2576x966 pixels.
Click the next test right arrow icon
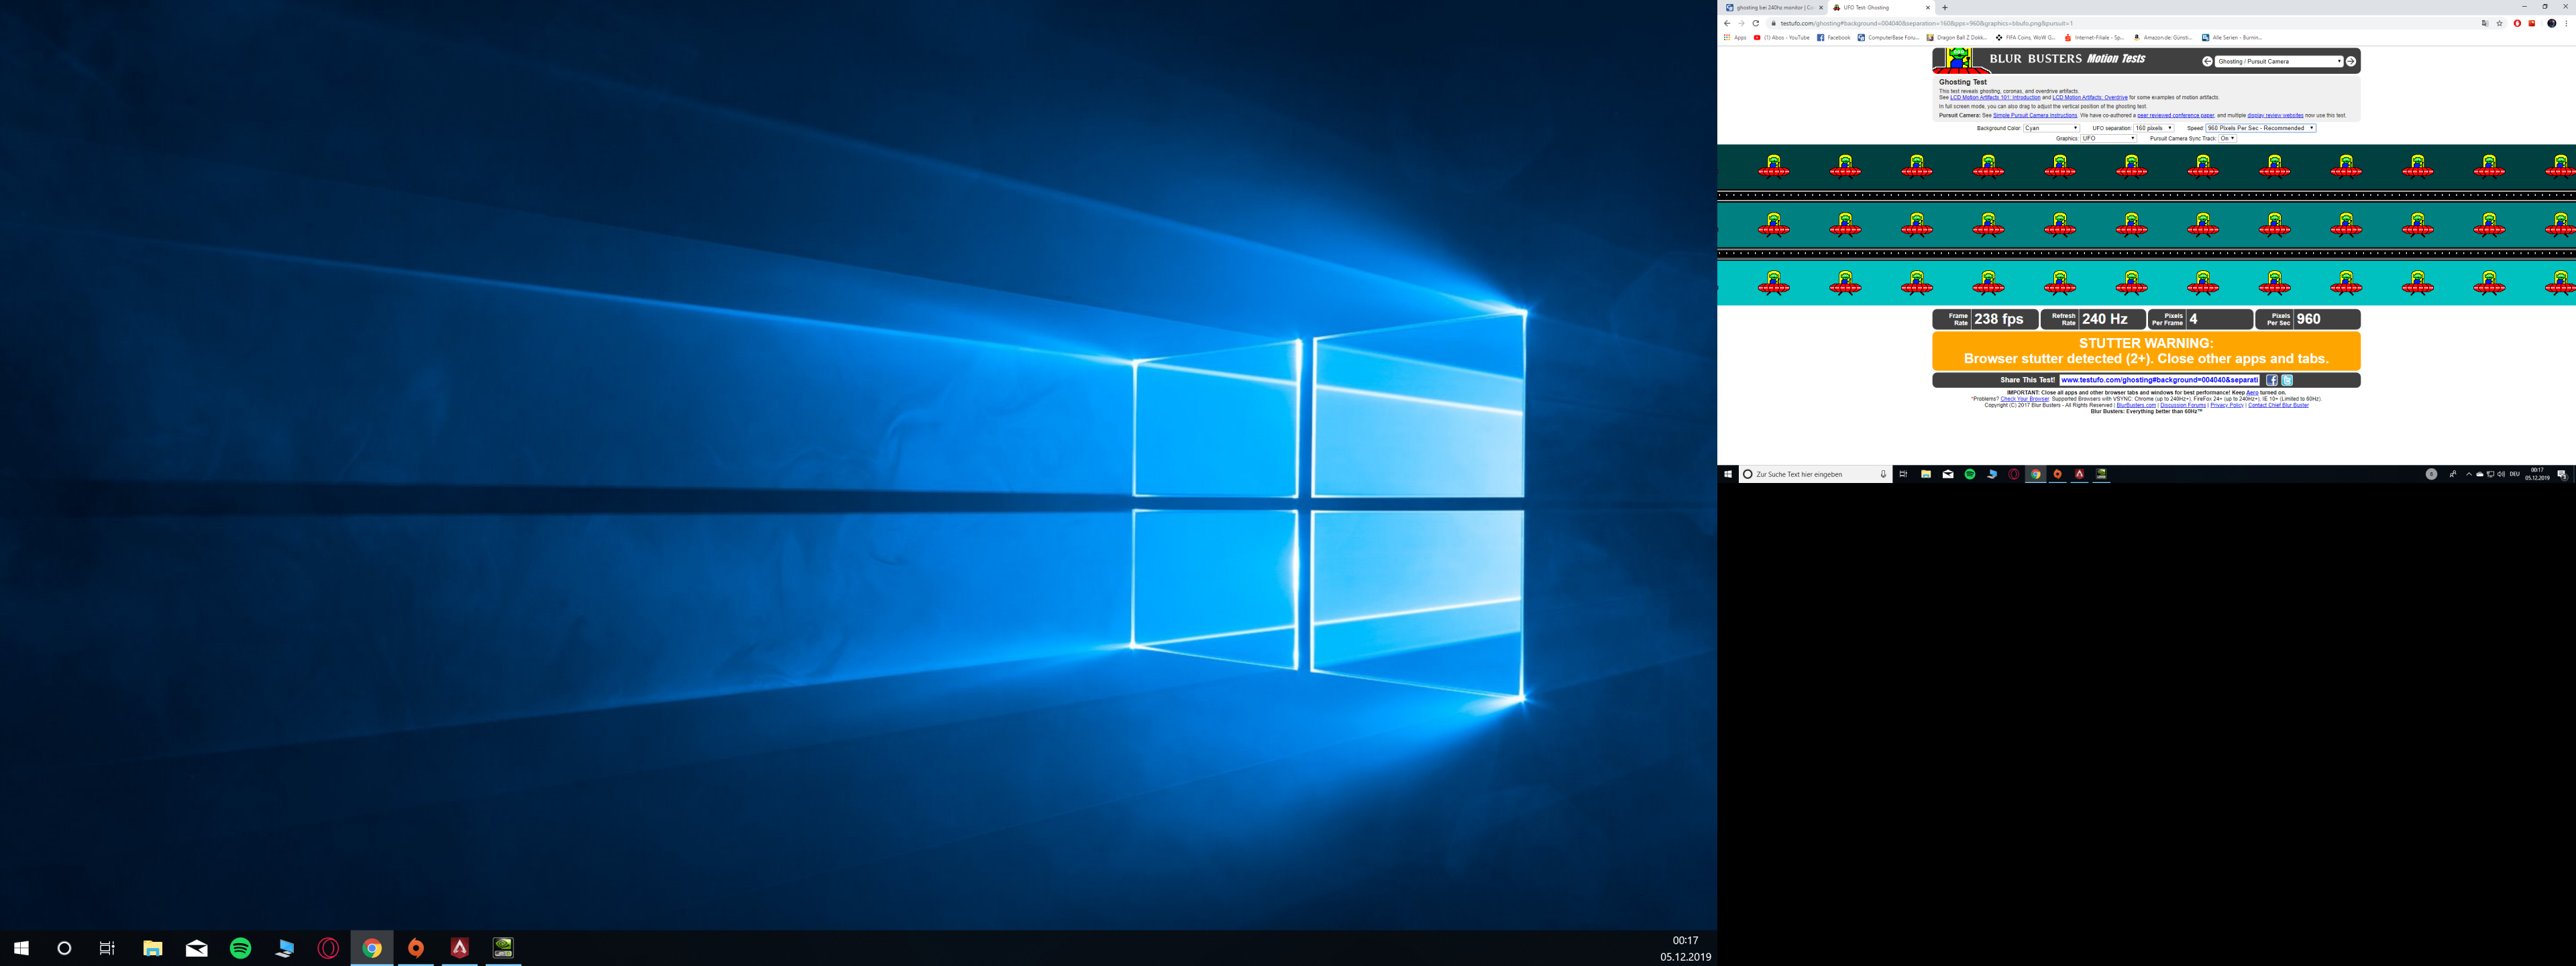[x=2350, y=61]
